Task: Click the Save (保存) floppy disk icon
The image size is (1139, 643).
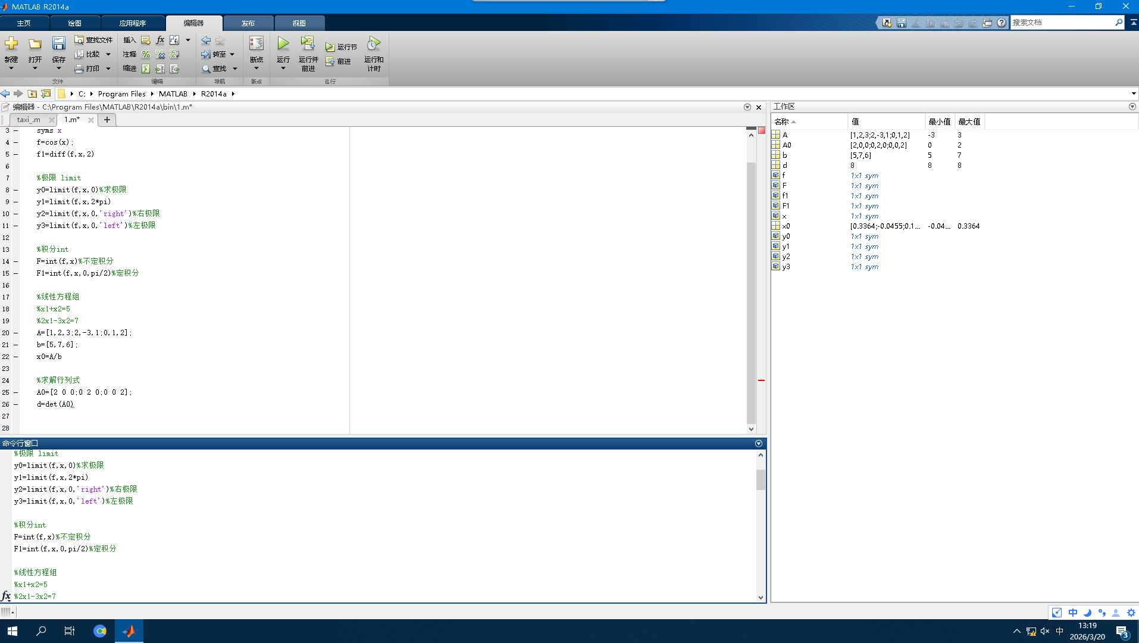Action: 58,43
